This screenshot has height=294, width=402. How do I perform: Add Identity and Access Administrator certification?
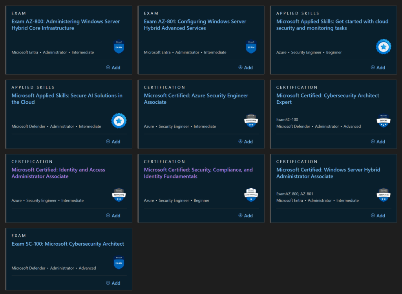click(x=113, y=215)
